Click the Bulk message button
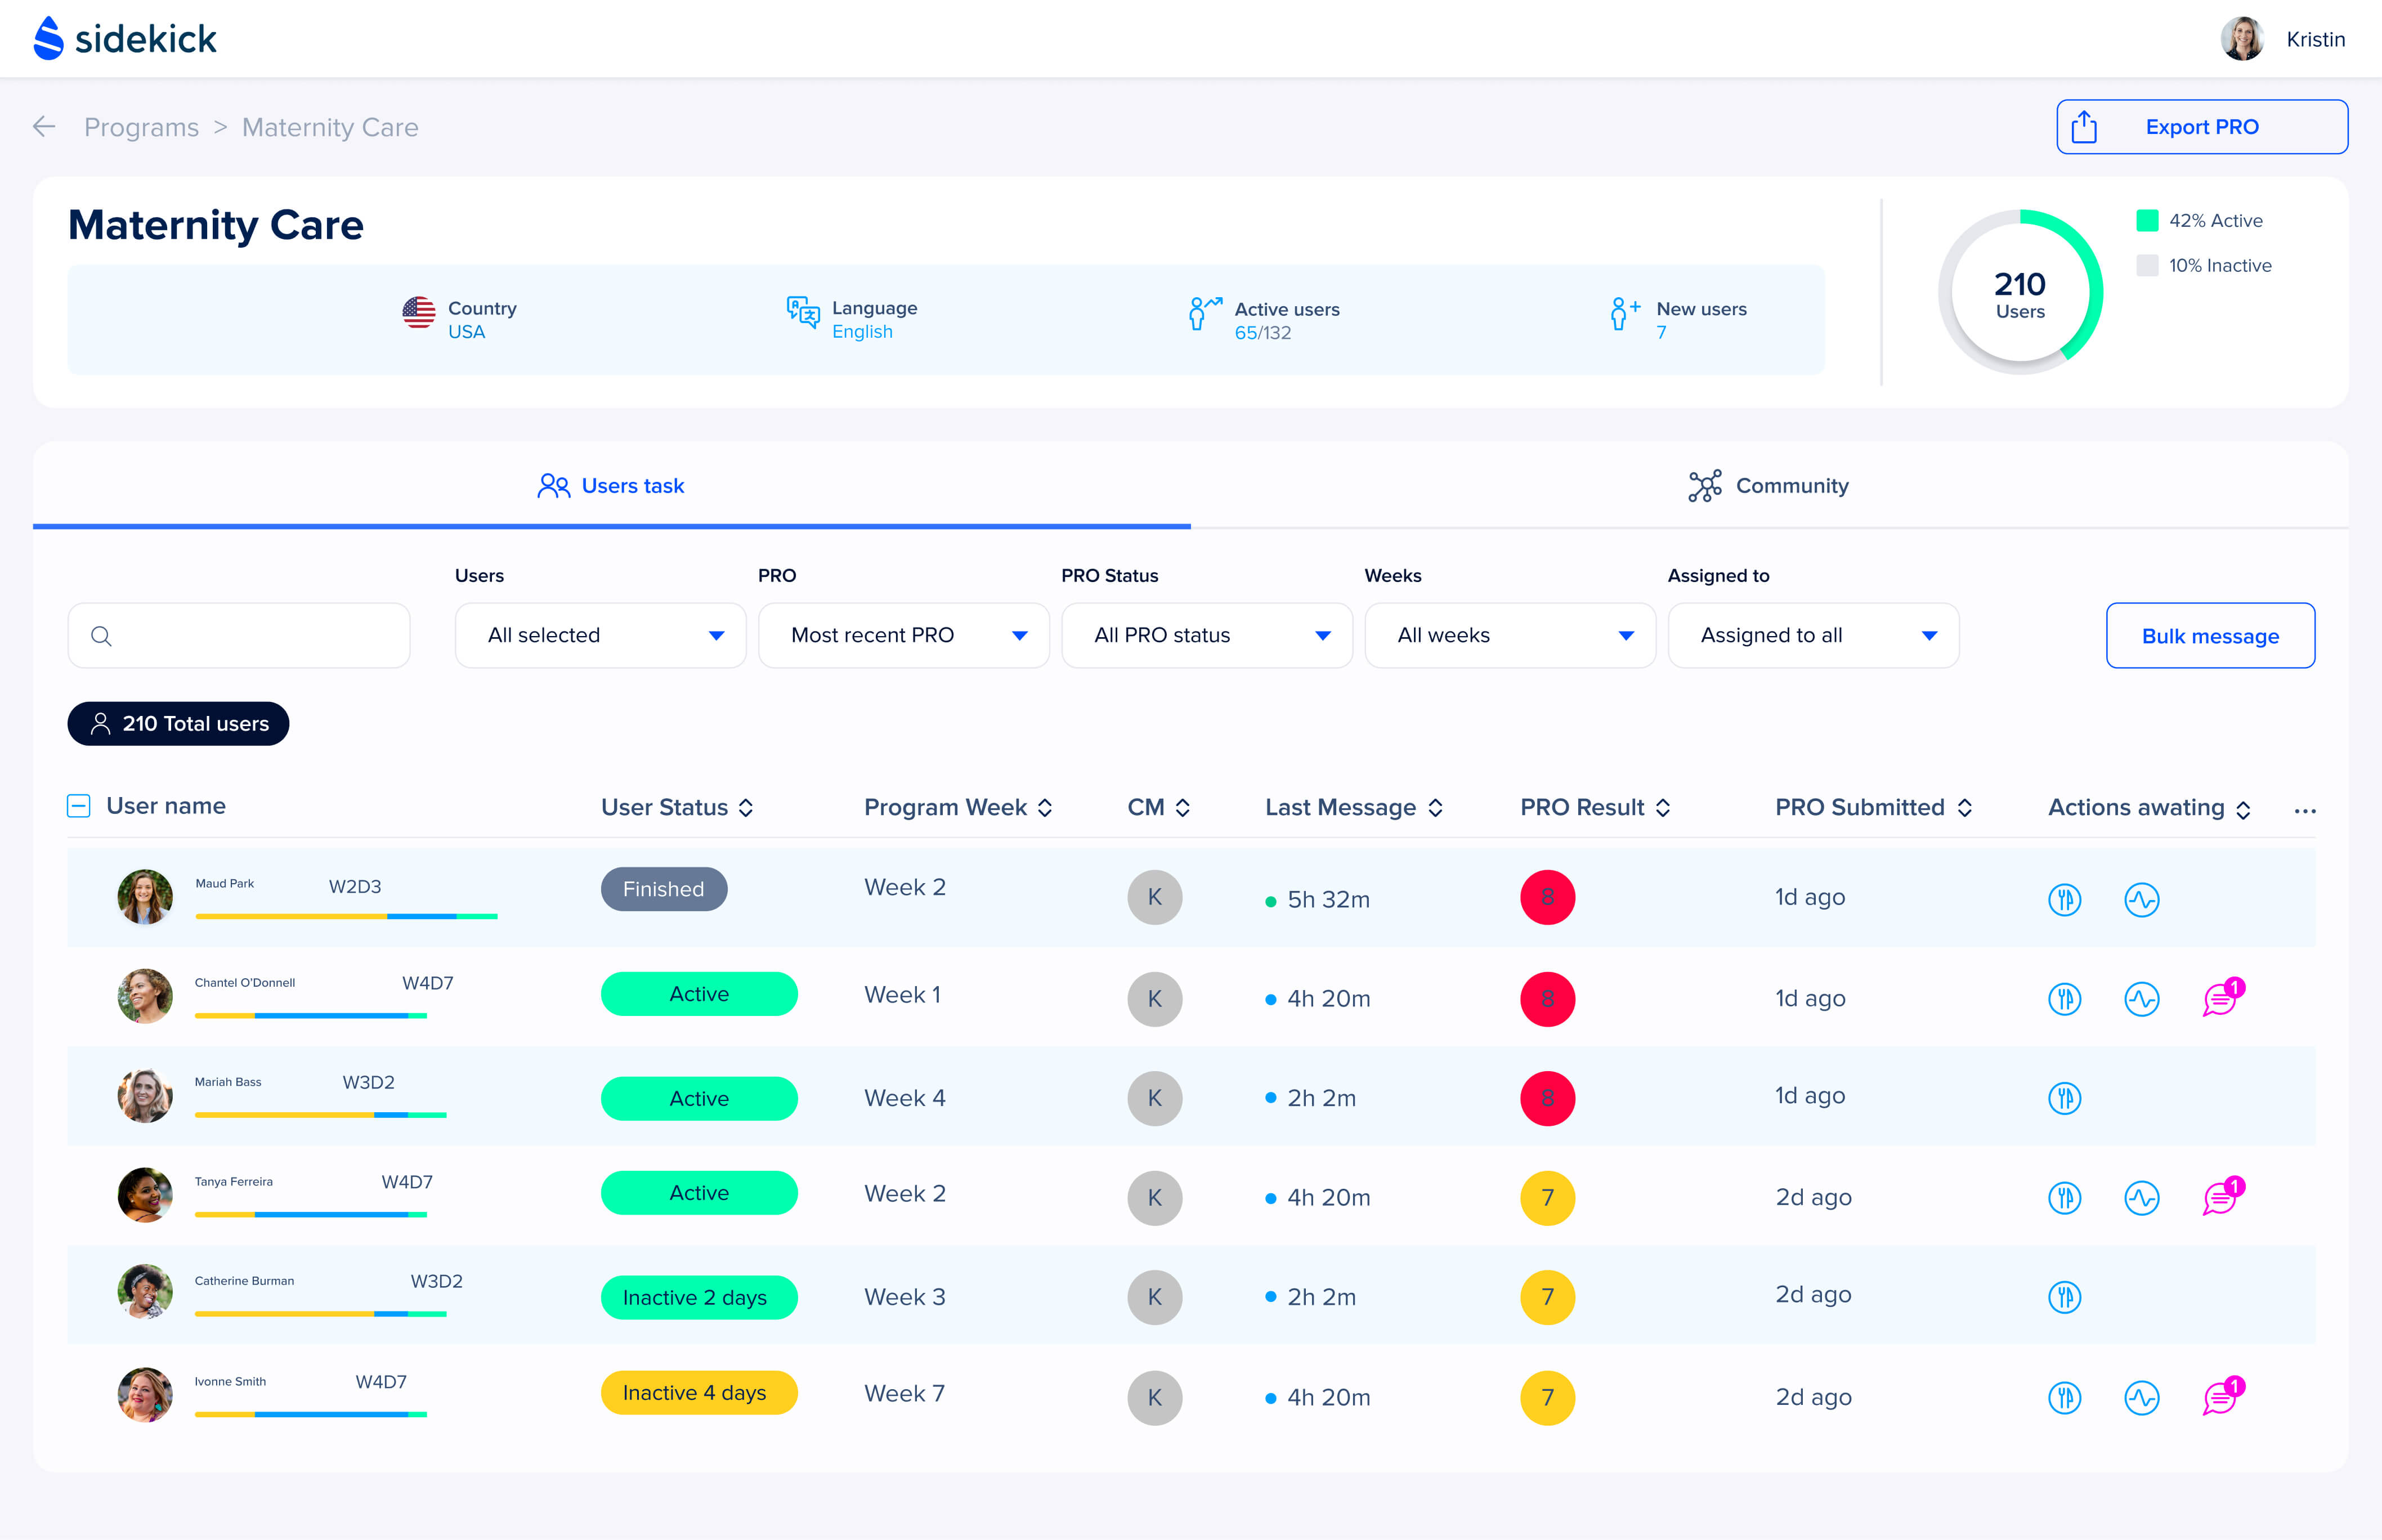2382x1540 pixels. 2209,636
